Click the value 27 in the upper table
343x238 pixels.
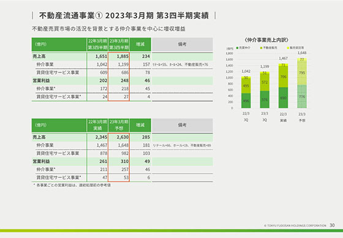click(126, 97)
